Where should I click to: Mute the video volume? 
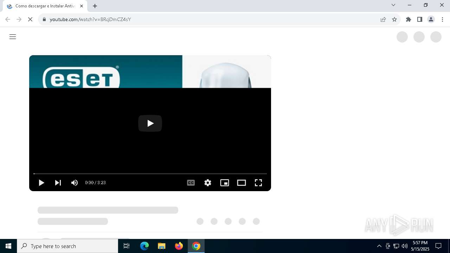(x=75, y=183)
